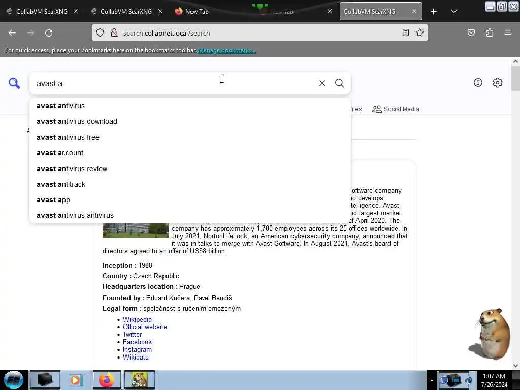Open a new browser tab with plus button
This screenshot has height=390, width=520.
[434, 12]
